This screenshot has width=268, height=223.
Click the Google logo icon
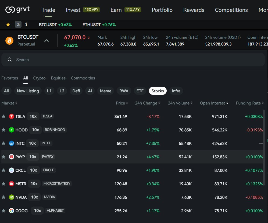click(x=12, y=211)
